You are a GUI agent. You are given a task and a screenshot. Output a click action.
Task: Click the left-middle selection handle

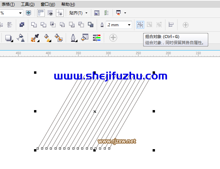[35, 111]
